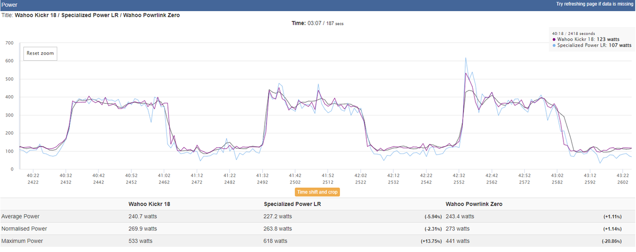This screenshot has height=252, width=636.
Task: Click the refresh page notice text
Action: (595, 4)
